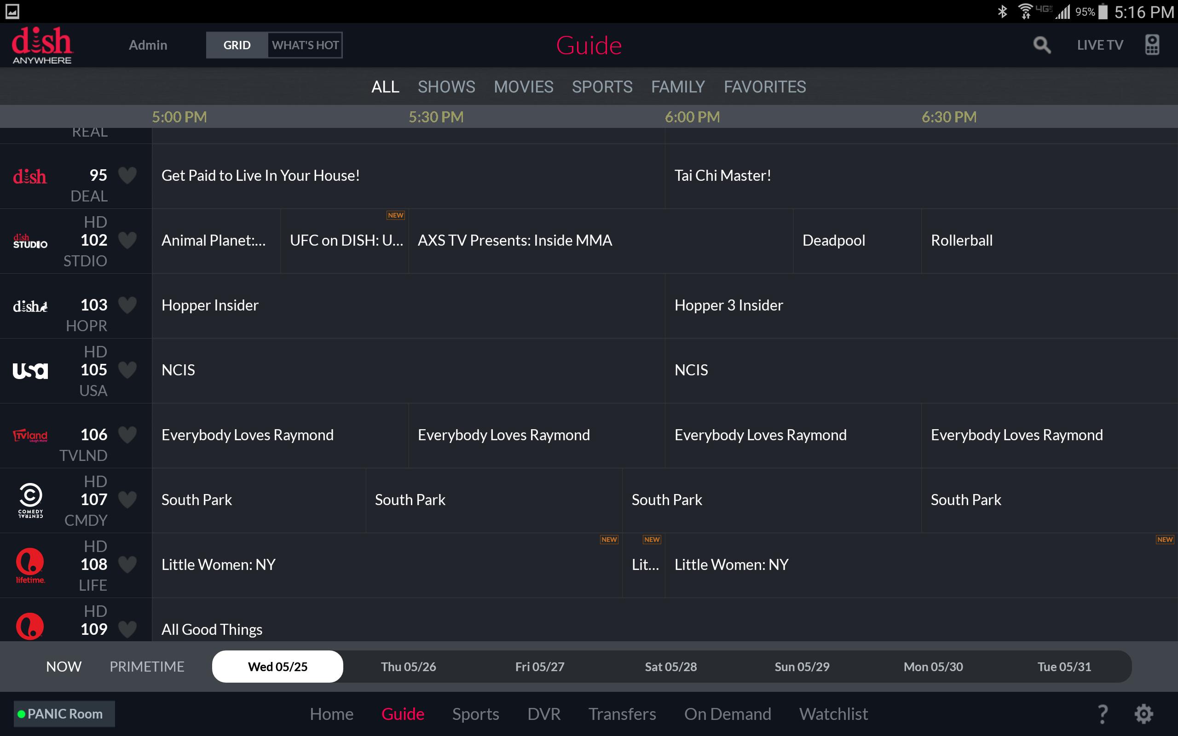1178x736 pixels.
Task: Open Hopper 3 Insider listing
Action: [922, 306]
